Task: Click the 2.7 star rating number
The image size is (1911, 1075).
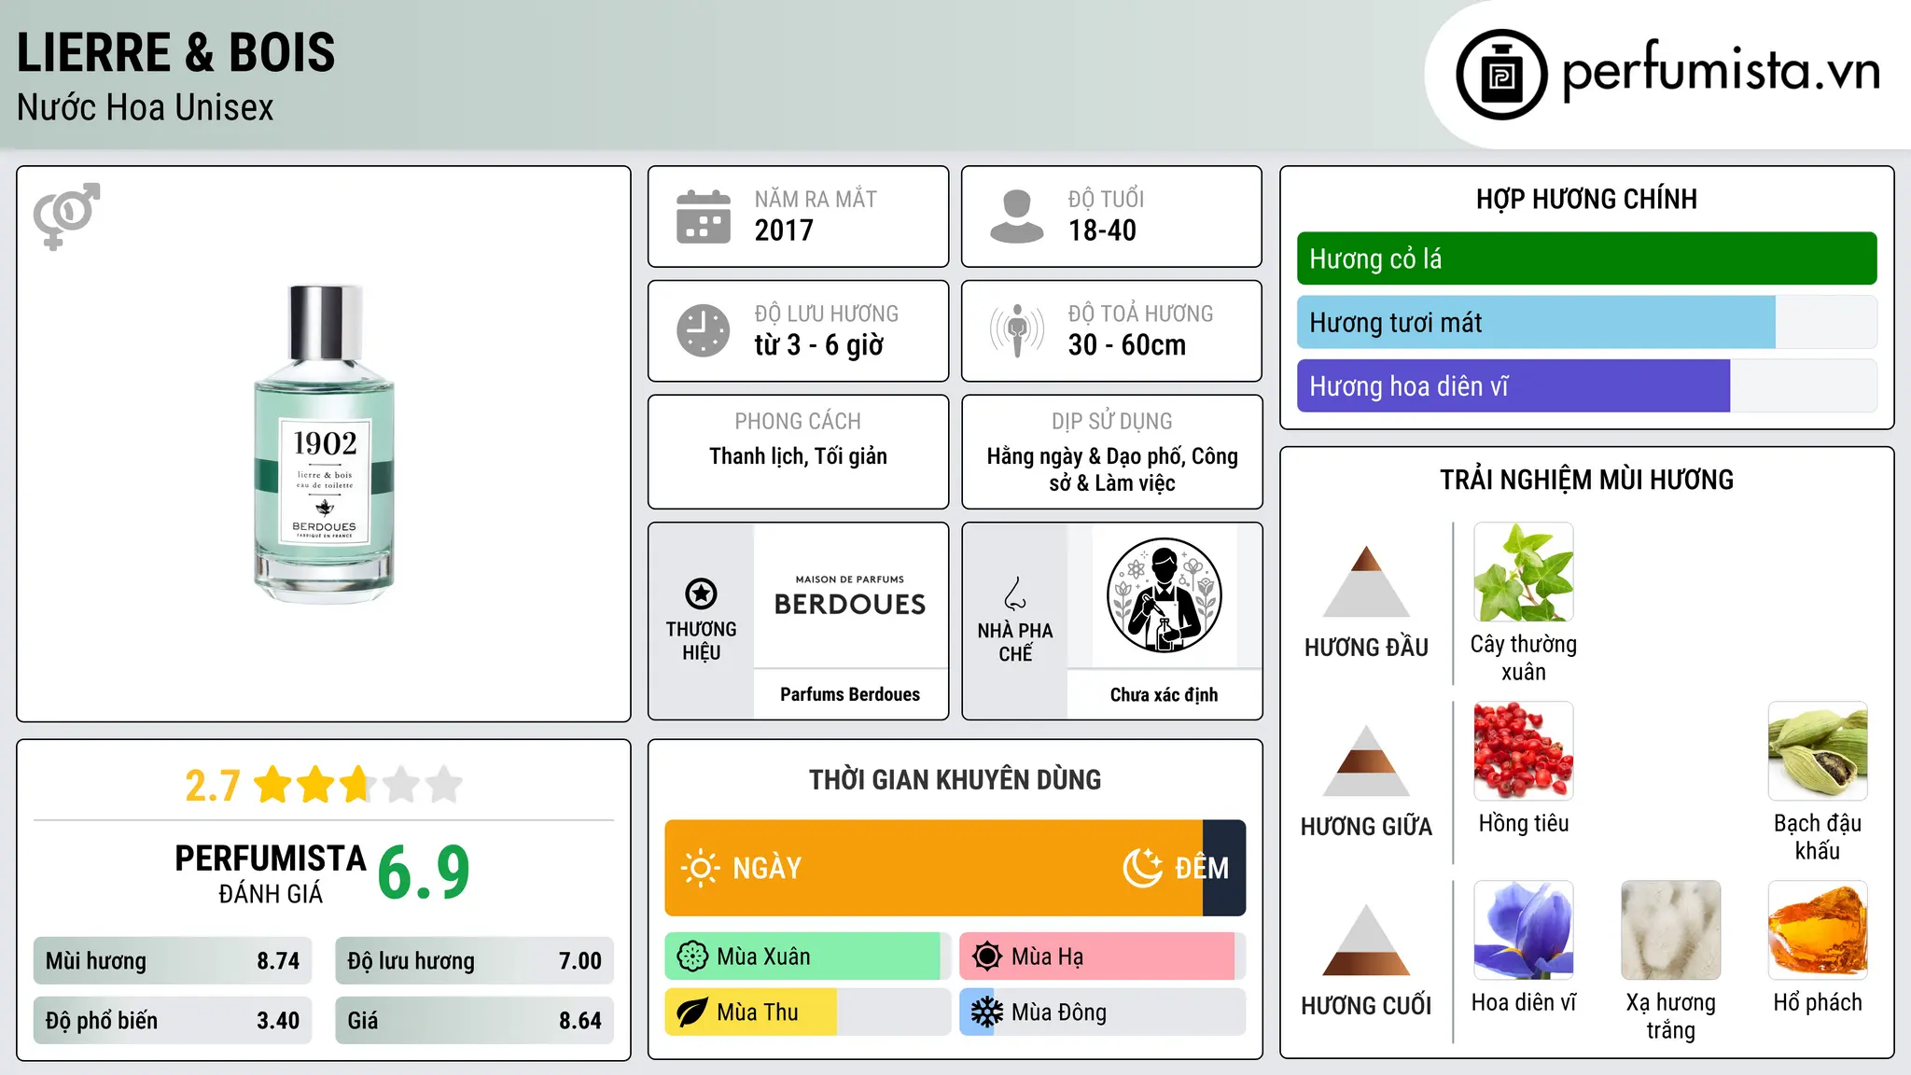Action: click(x=213, y=786)
